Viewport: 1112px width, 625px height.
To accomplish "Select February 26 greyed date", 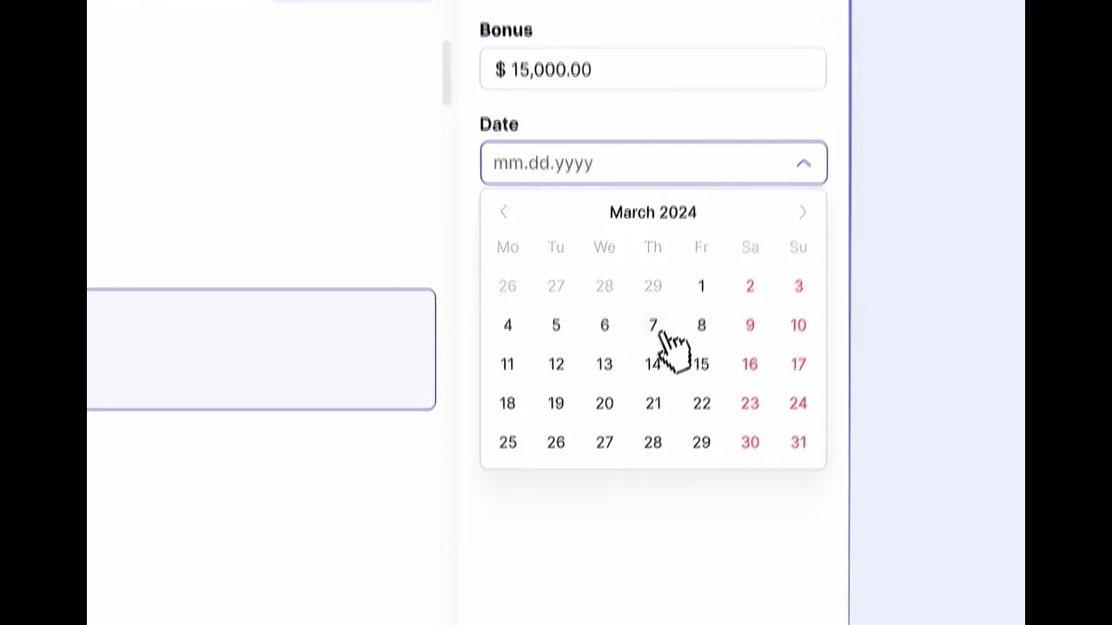I will pyautogui.click(x=507, y=286).
